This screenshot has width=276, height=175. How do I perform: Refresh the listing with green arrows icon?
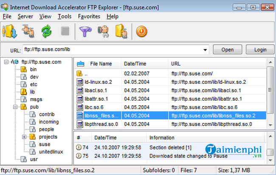click(46, 31)
